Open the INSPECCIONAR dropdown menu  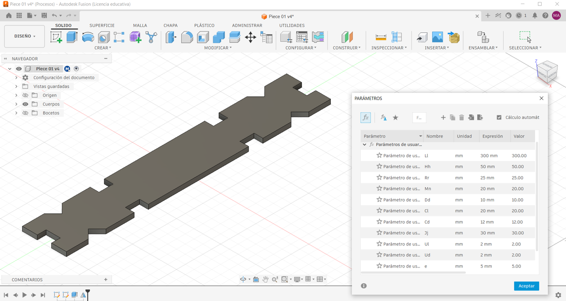pyautogui.click(x=389, y=48)
